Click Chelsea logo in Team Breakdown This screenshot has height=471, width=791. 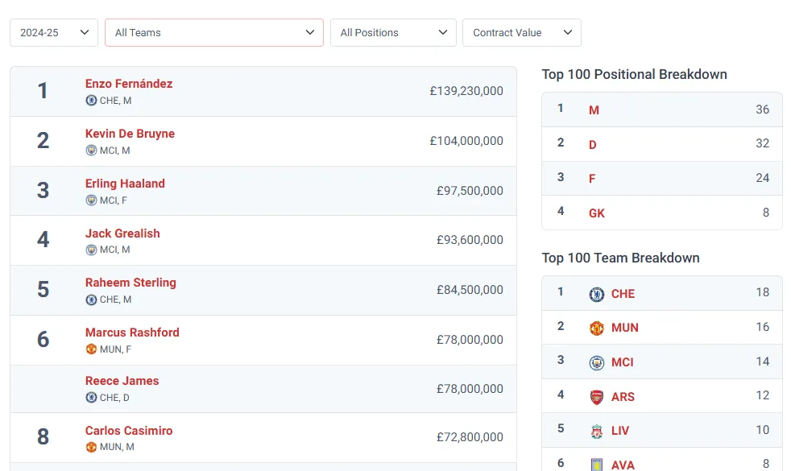pyautogui.click(x=596, y=294)
